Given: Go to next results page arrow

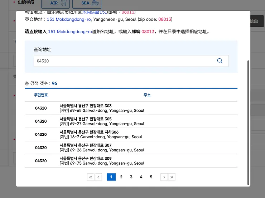Looking at the screenshot, I should click(164, 177).
